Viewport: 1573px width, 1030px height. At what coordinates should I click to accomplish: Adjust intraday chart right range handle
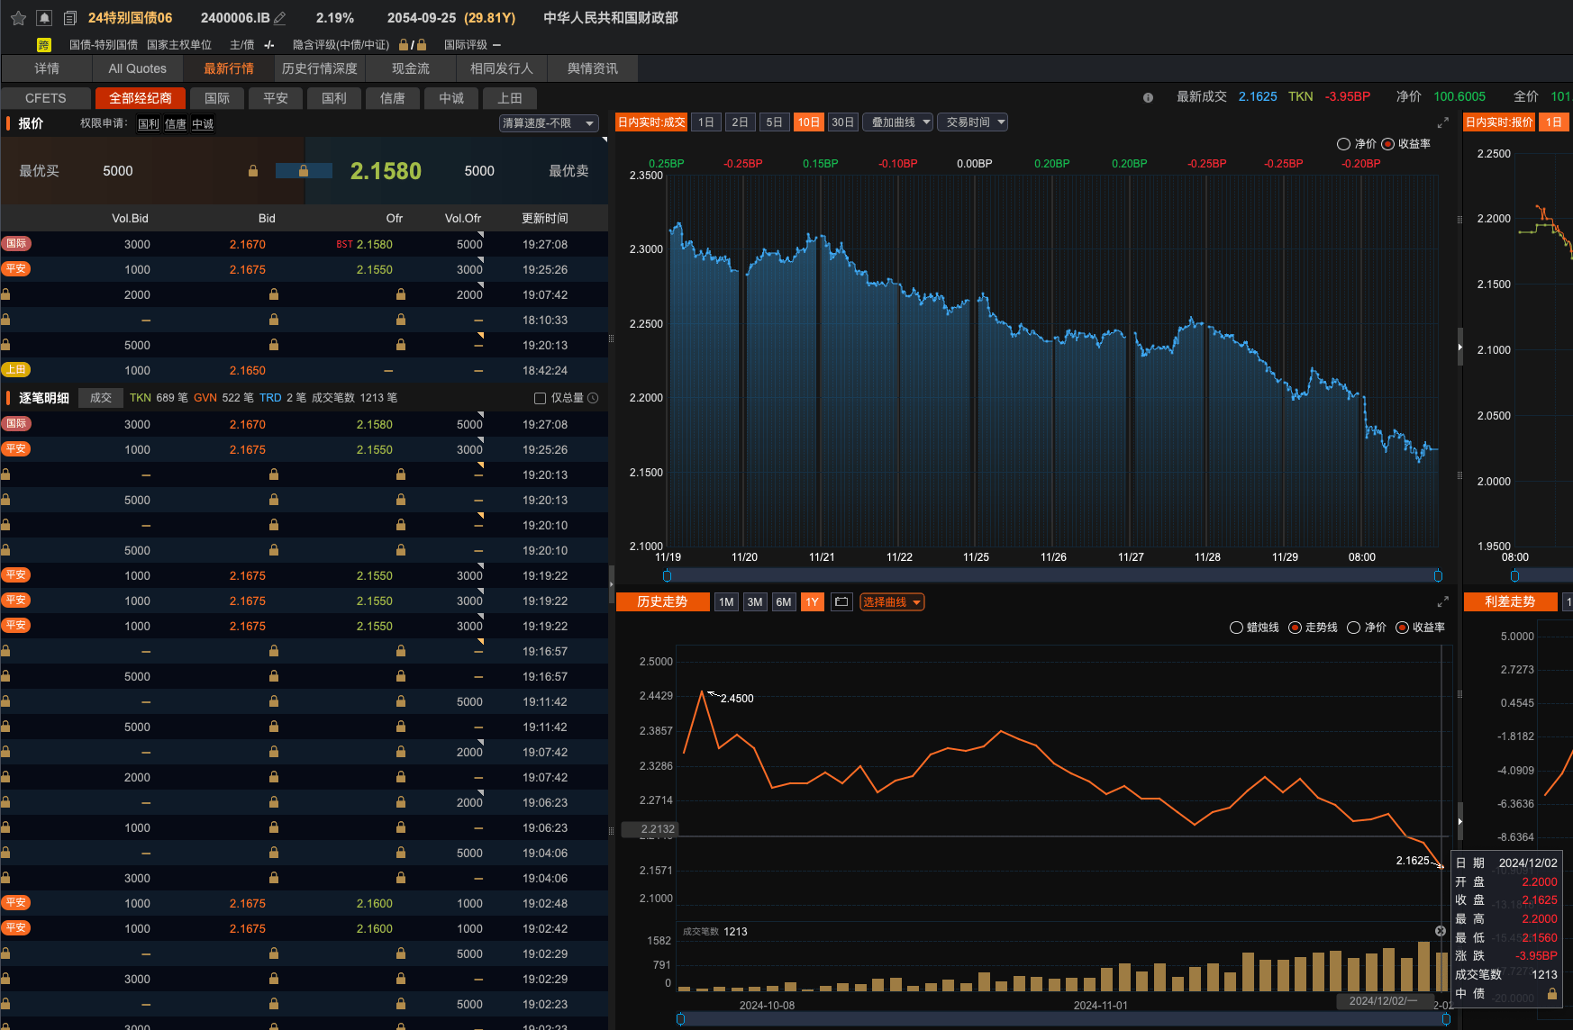pos(1438,575)
